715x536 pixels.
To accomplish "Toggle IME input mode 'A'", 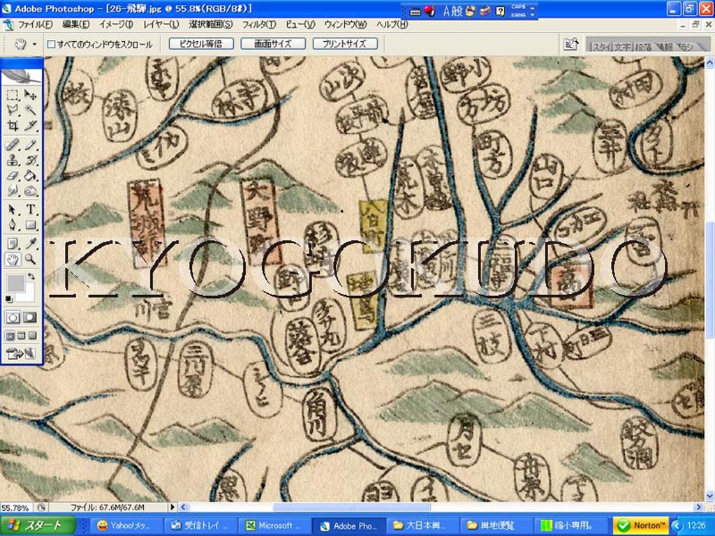I will click(446, 11).
